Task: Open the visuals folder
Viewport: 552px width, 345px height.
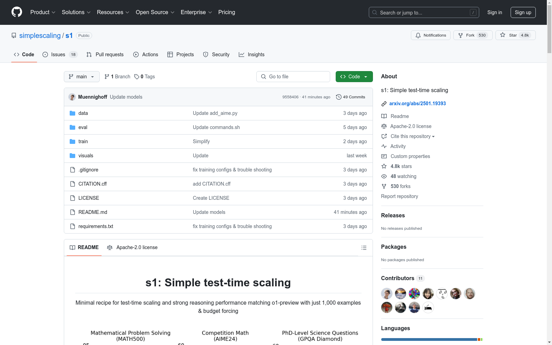Action: [x=86, y=156]
